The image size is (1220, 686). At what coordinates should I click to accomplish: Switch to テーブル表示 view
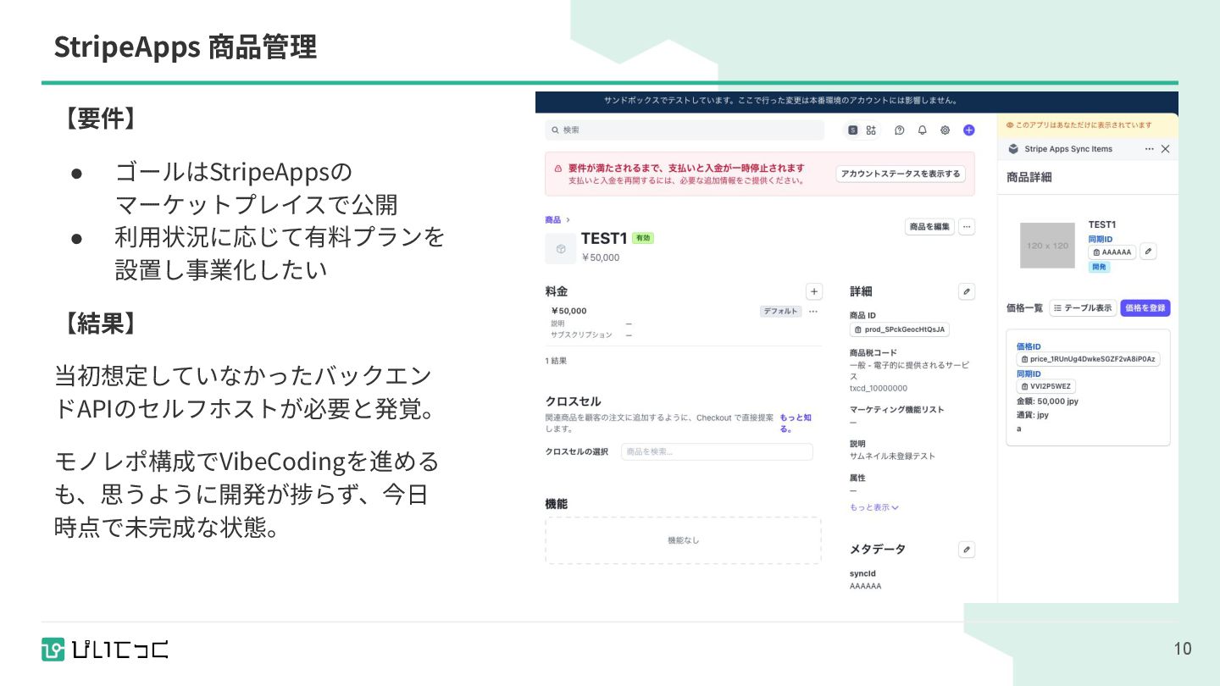pyautogui.click(x=1083, y=308)
